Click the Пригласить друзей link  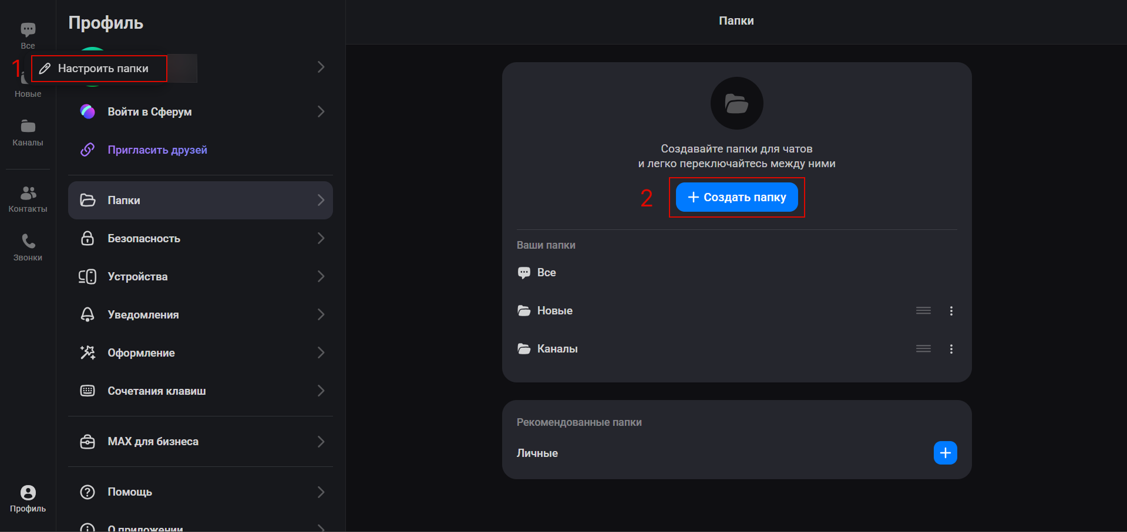point(157,150)
